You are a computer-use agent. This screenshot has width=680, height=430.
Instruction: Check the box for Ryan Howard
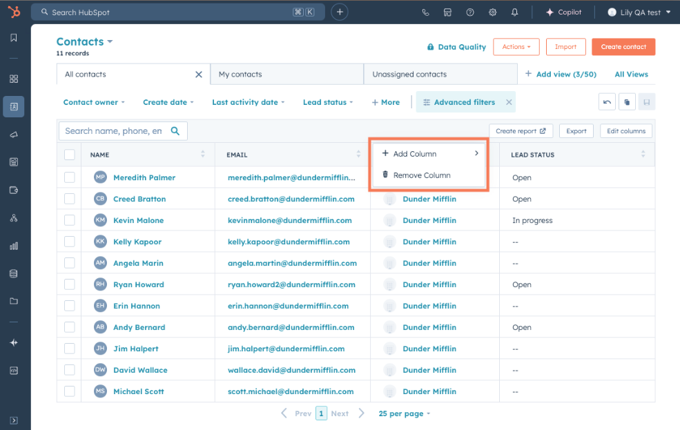(70, 284)
